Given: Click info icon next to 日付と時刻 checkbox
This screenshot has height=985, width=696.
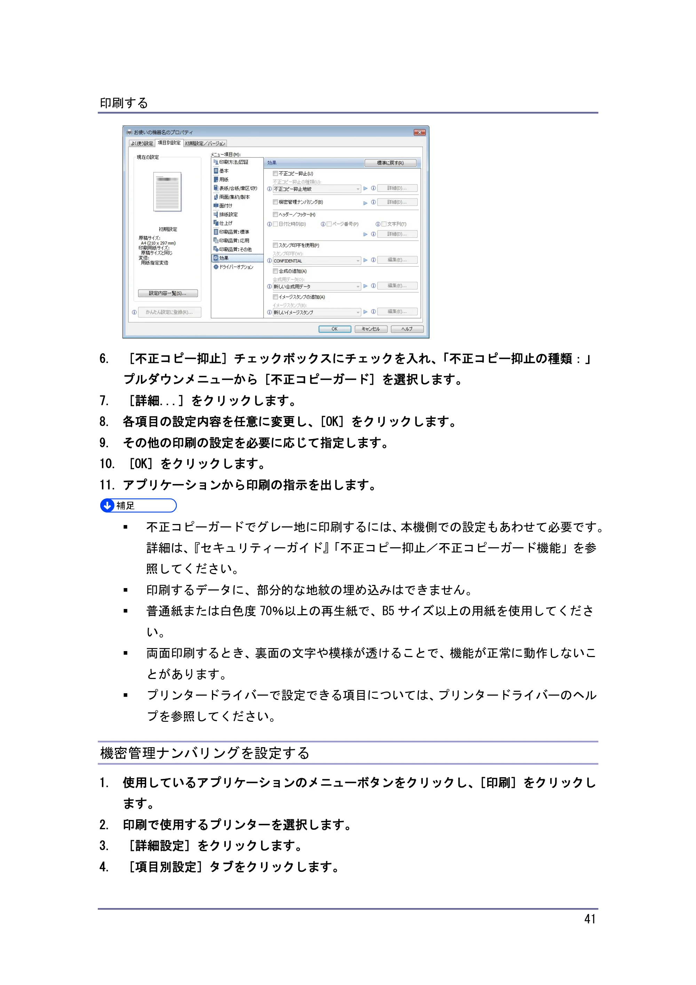Looking at the screenshot, I should pyautogui.click(x=269, y=224).
